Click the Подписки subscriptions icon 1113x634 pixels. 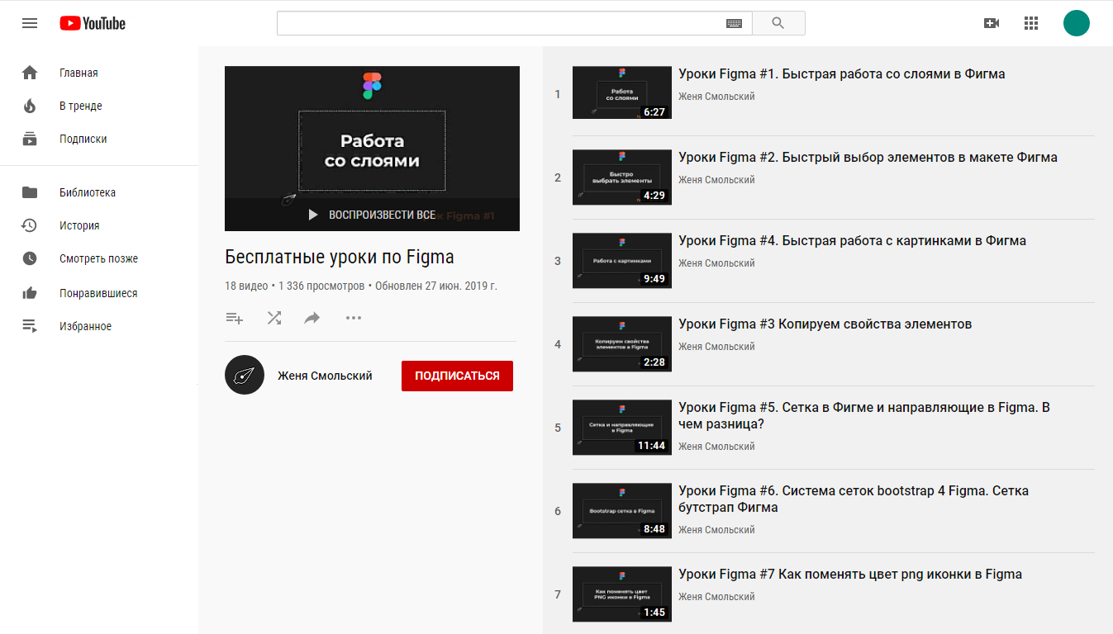(30, 139)
